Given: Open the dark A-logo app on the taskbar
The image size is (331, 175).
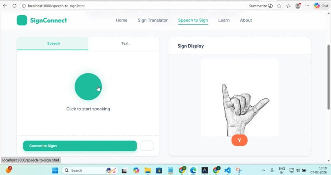Looking at the screenshot, I should (x=205, y=170).
